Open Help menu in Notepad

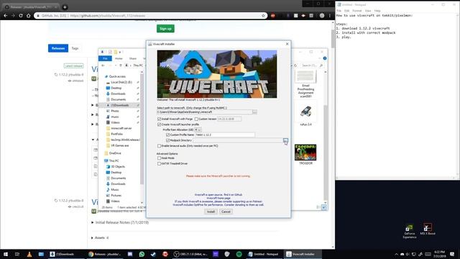pyautogui.click(x=377, y=11)
